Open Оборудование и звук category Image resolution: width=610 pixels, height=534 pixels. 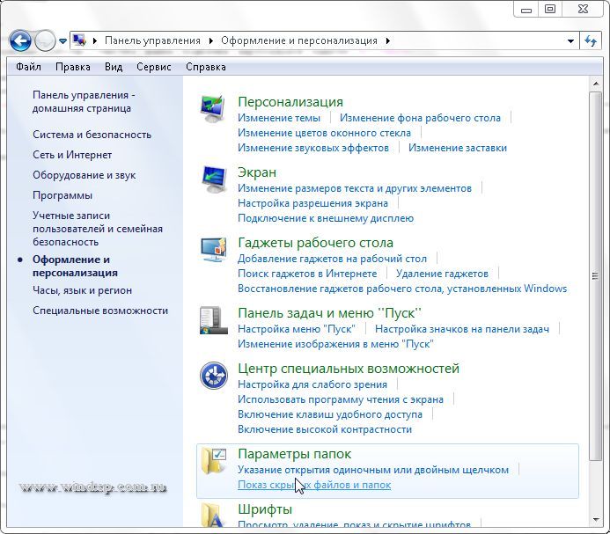[84, 175]
